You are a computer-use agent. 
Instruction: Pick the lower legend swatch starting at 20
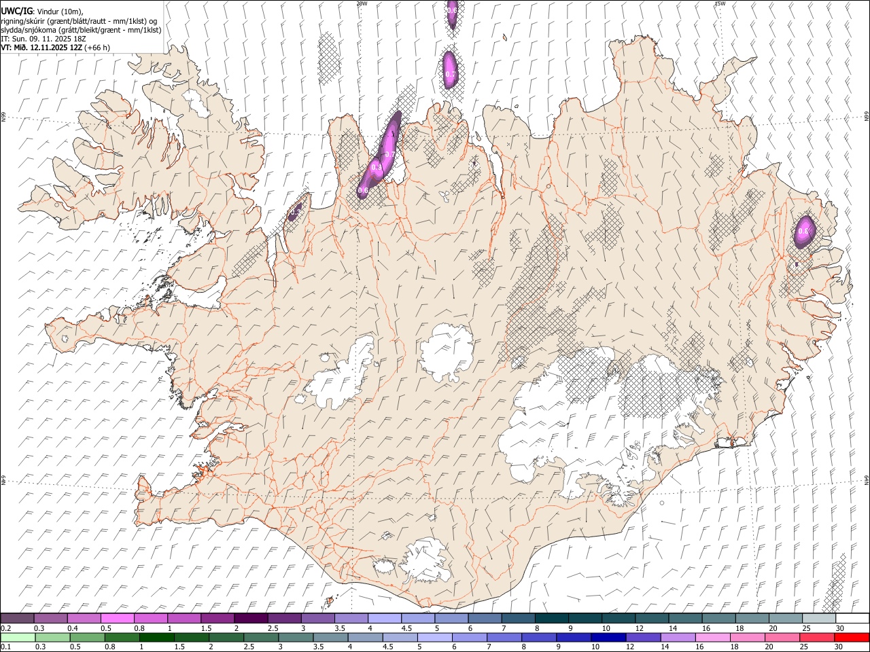point(782,638)
